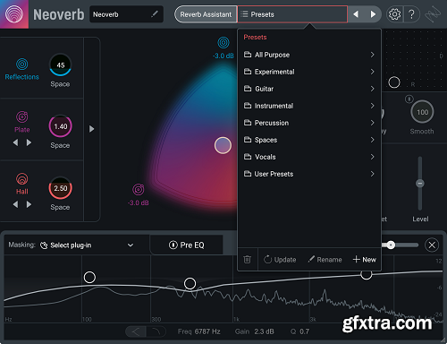
Task: Open the Presets dropdown button
Action: pos(292,14)
